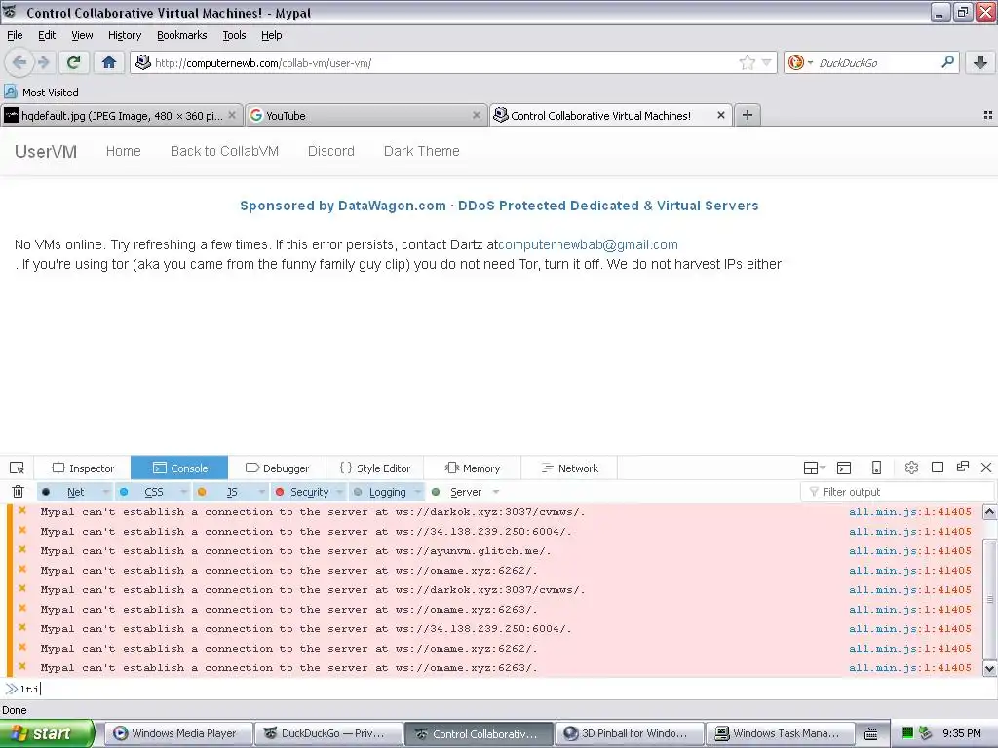Run search with the magnifier icon

click(947, 62)
